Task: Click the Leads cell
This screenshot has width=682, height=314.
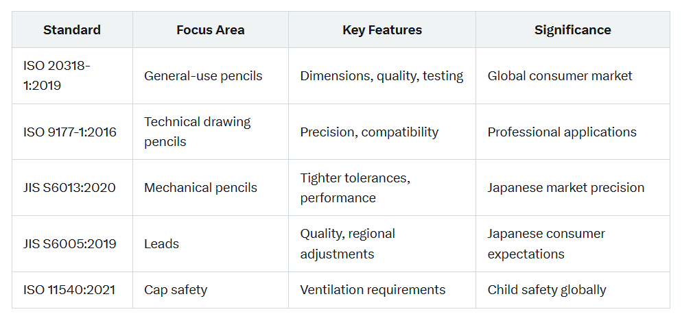Action: tap(211, 243)
